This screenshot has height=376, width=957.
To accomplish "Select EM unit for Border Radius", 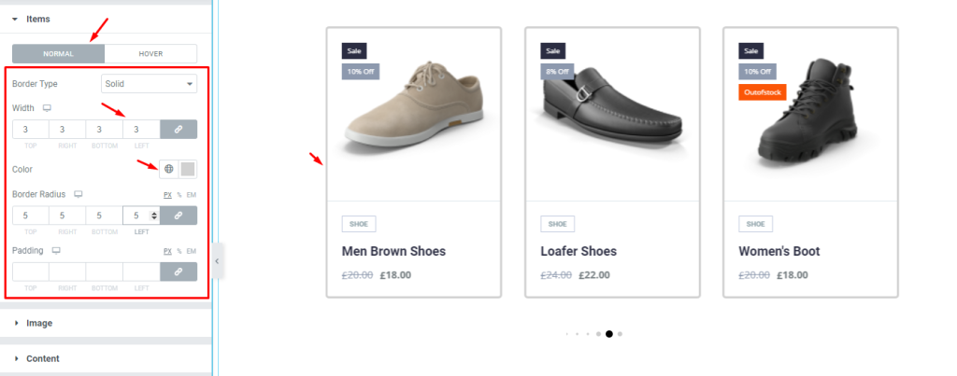I will (191, 195).
